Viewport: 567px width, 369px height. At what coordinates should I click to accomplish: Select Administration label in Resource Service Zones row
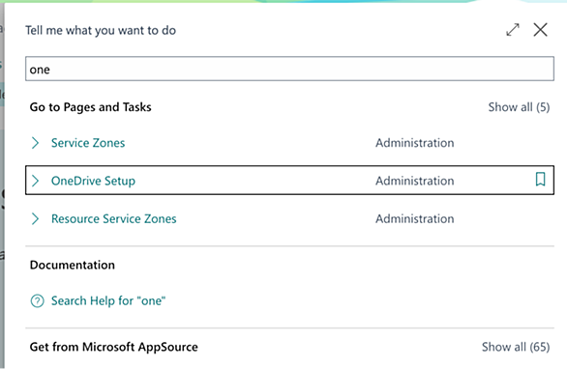click(415, 219)
